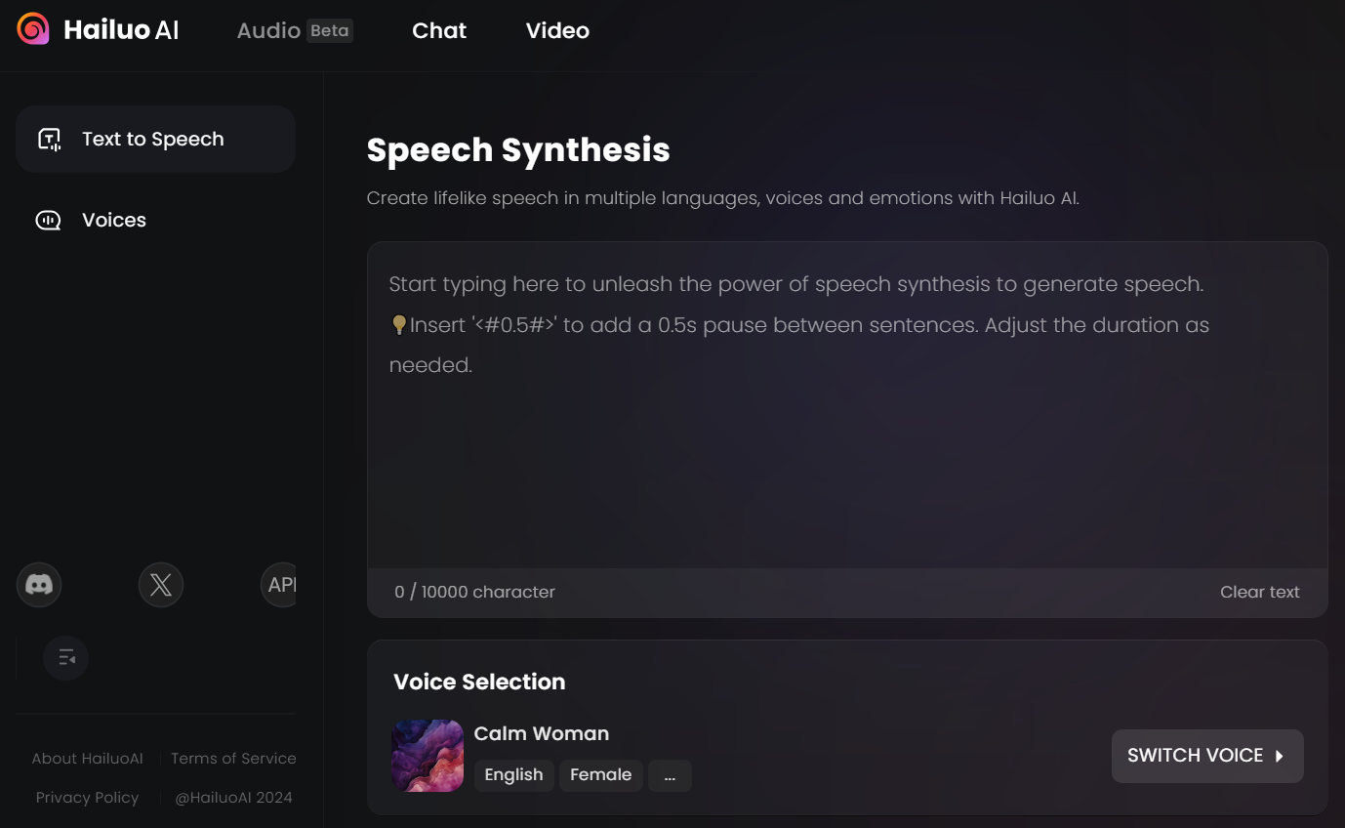Focus the speech synthesis text area
The image size is (1345, 828).
[x=847, y=405]
